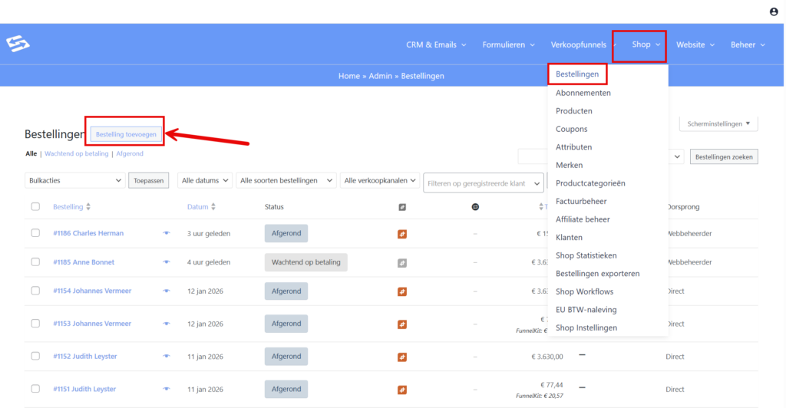The width and height of the screenshot is (786, 408).
Task: Choose Producten from the Shop menu
Action: (x=574, y=111)
